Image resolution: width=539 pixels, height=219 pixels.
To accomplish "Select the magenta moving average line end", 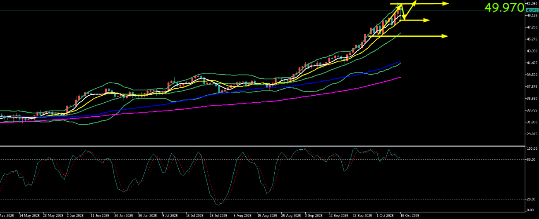I will coord(400,78).
